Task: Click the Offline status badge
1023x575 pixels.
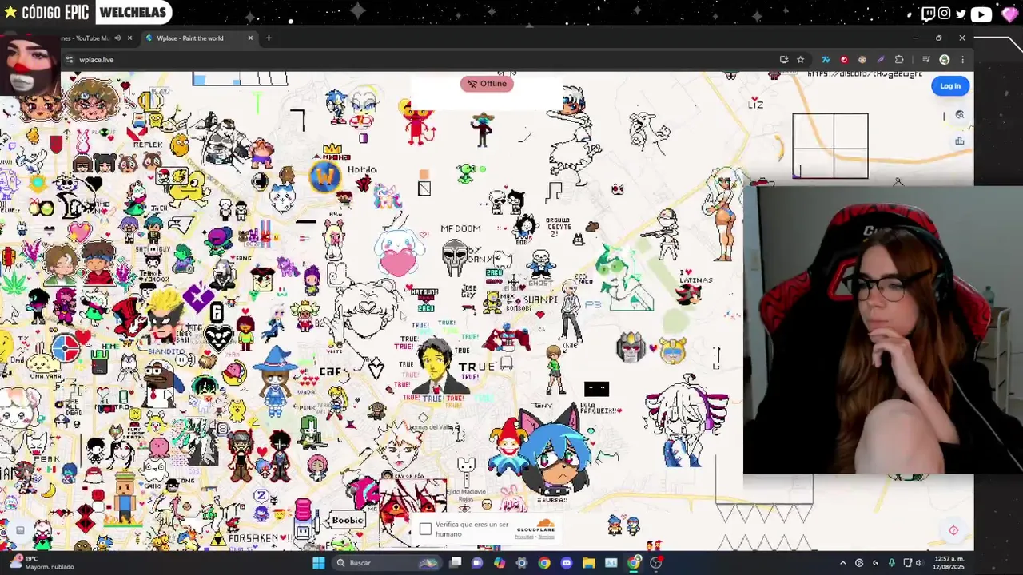Action: click(487, 84)
